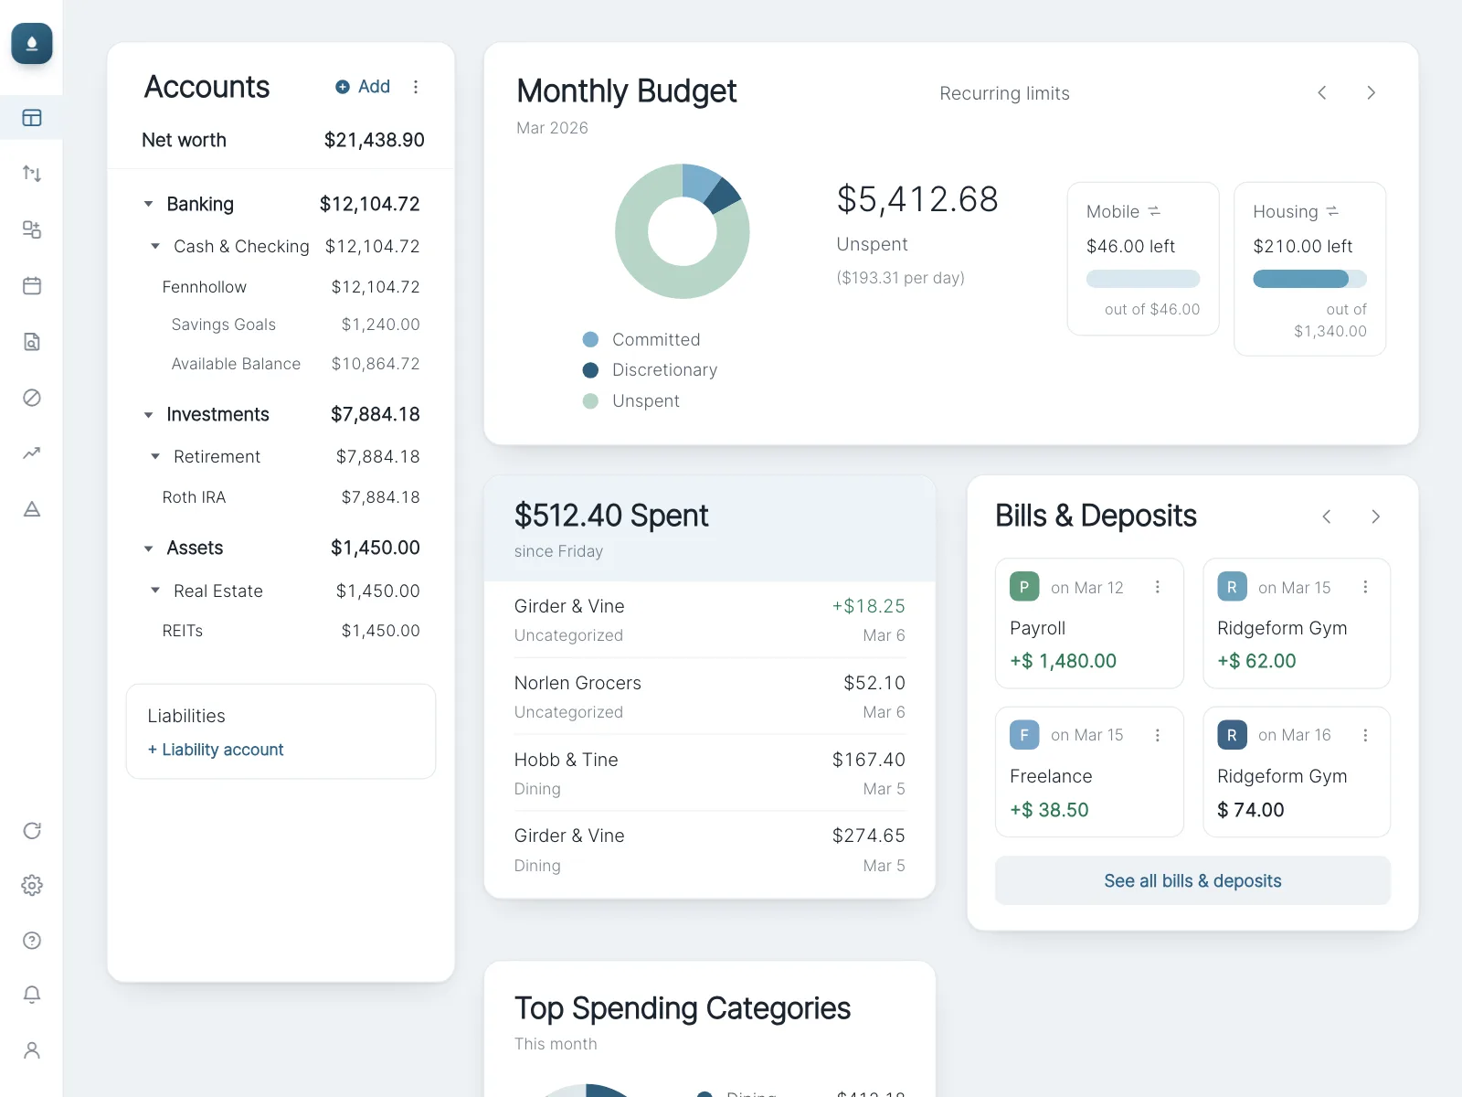This screenshot has height=1097, width=1462.
Task: Collapse the Cash & Checking subgroup
Action: coord(155,247)
